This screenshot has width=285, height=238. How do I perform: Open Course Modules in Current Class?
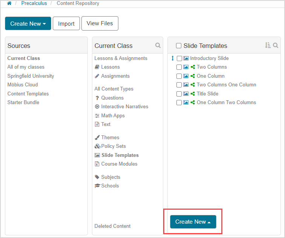(119, 164)
